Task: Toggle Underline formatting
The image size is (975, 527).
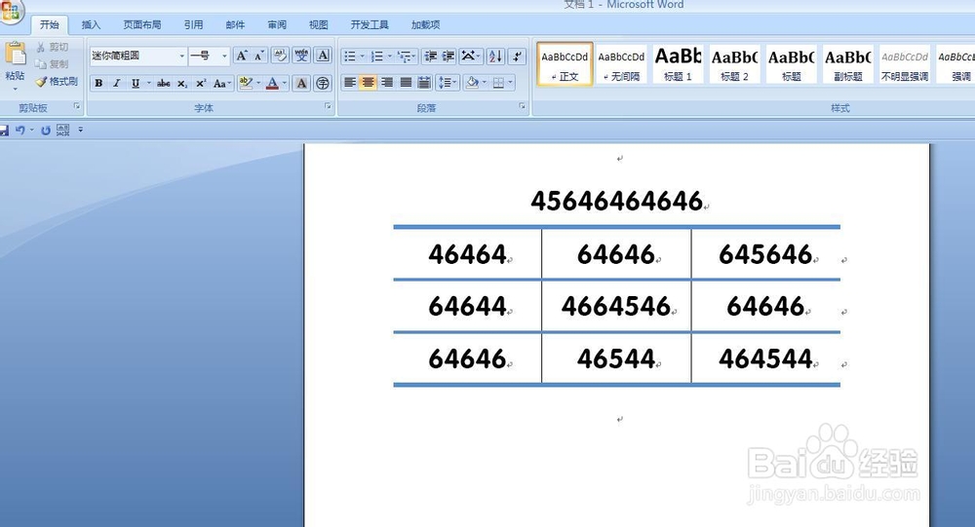Action: click(135, 83)
